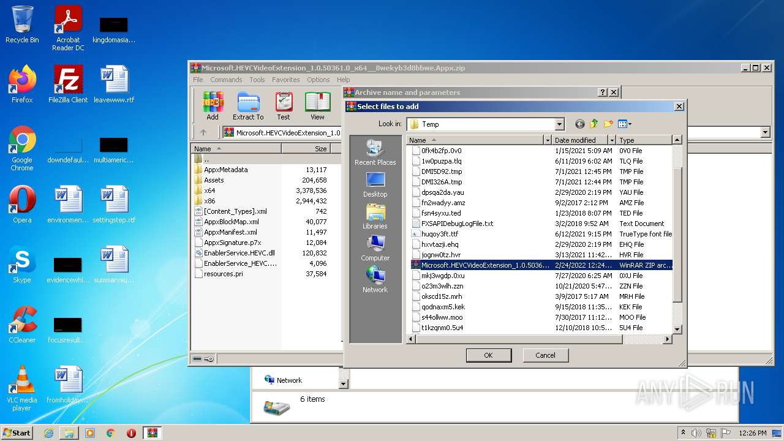Select DMI5D92.tmp in file list
Screen dimensions: 784x441
(x=442, y=171)
